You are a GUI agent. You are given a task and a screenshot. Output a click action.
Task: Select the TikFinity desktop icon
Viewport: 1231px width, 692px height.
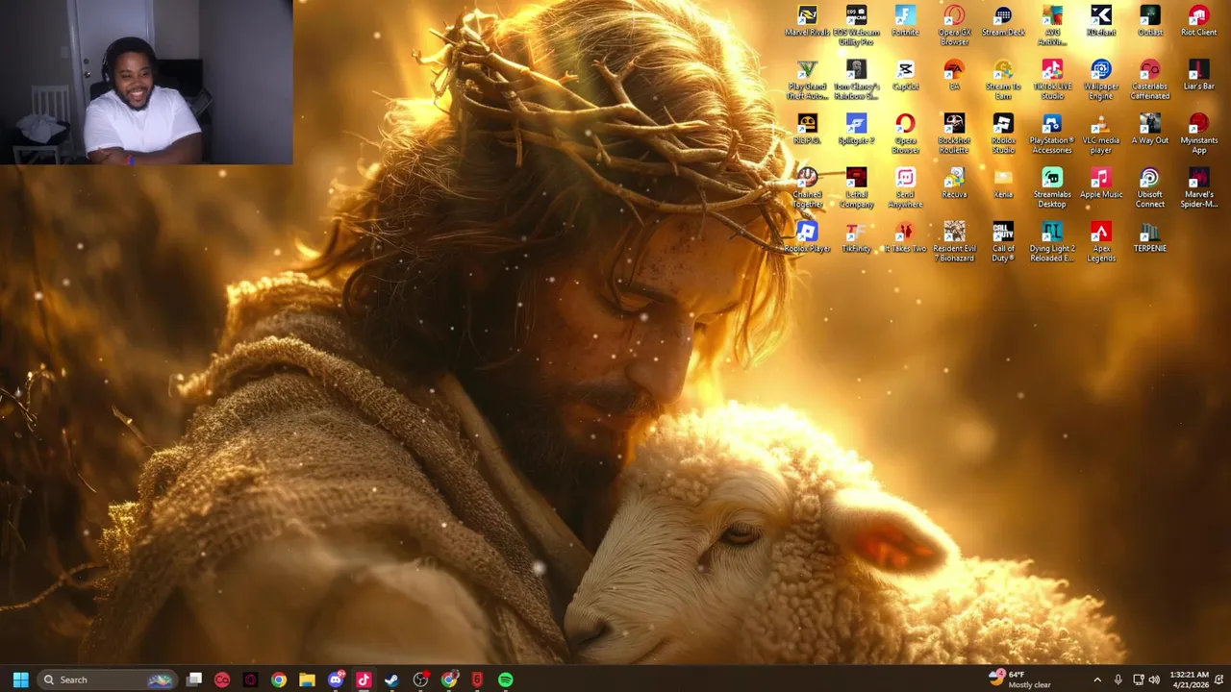coord(856,236)
